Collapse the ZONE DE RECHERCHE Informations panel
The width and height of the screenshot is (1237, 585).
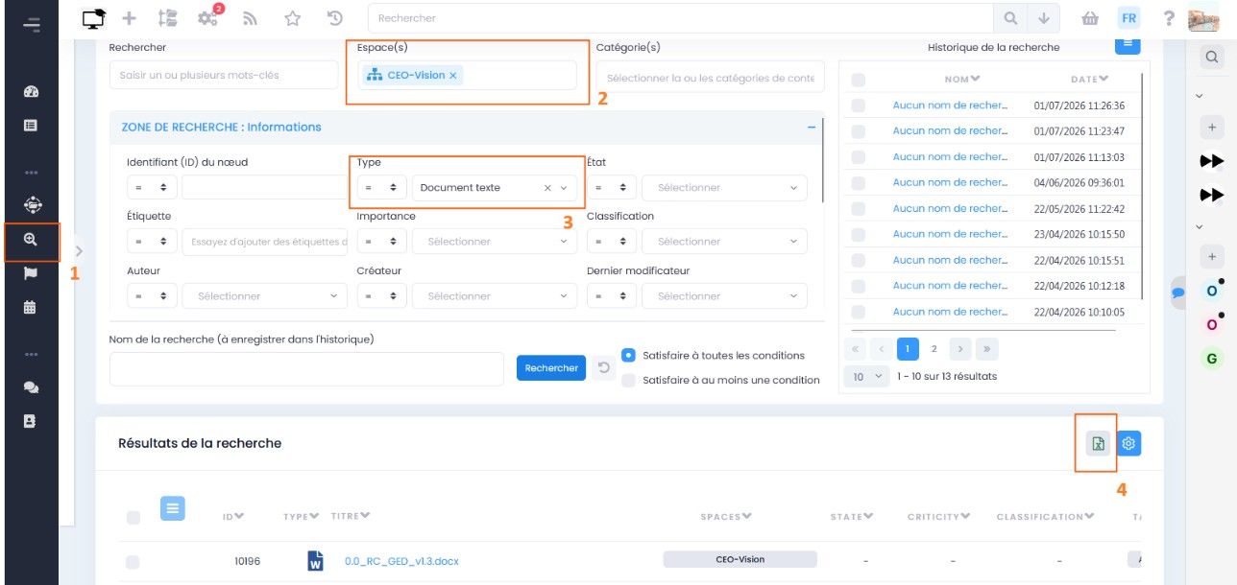tap(812, 127)
